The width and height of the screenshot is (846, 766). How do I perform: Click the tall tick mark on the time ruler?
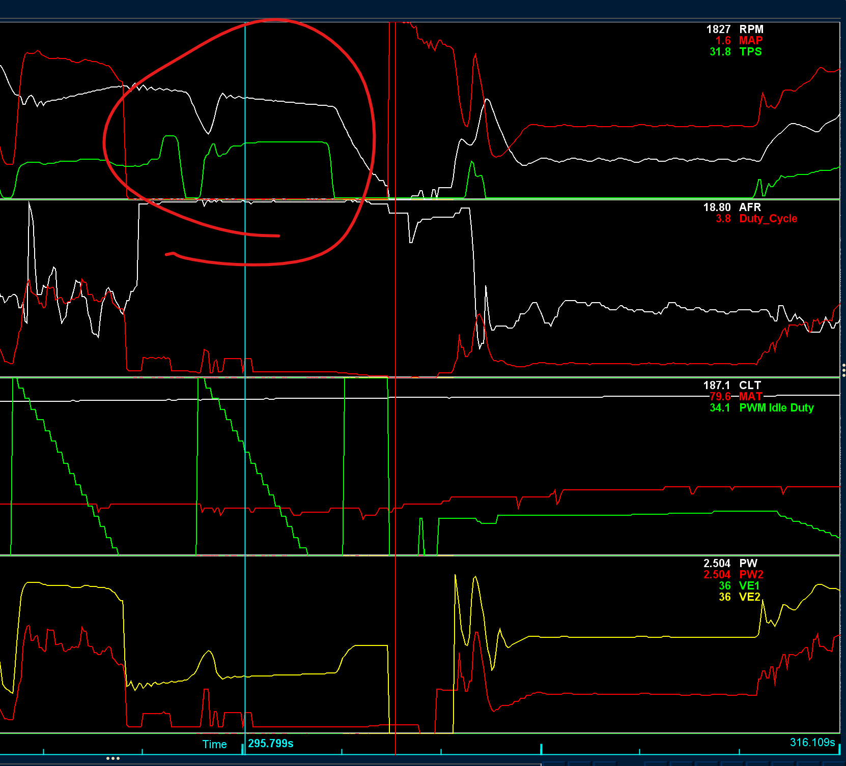541,749
